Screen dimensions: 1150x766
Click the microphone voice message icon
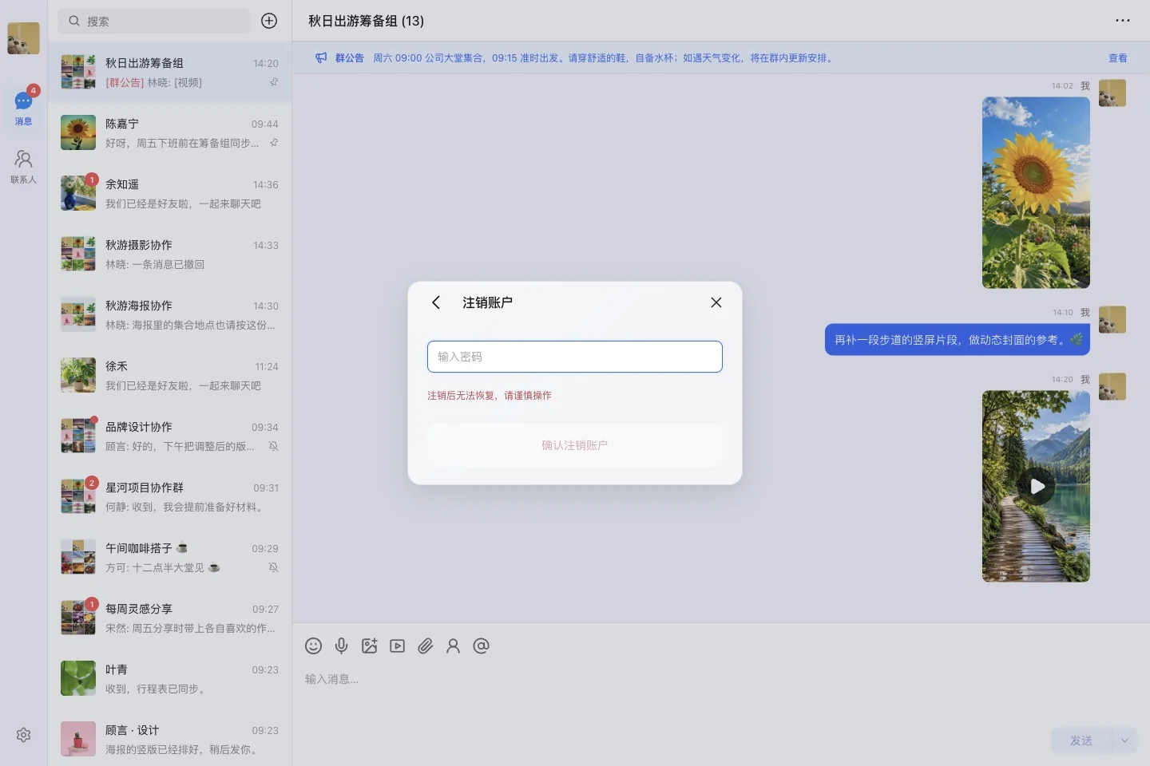[341, 646]
